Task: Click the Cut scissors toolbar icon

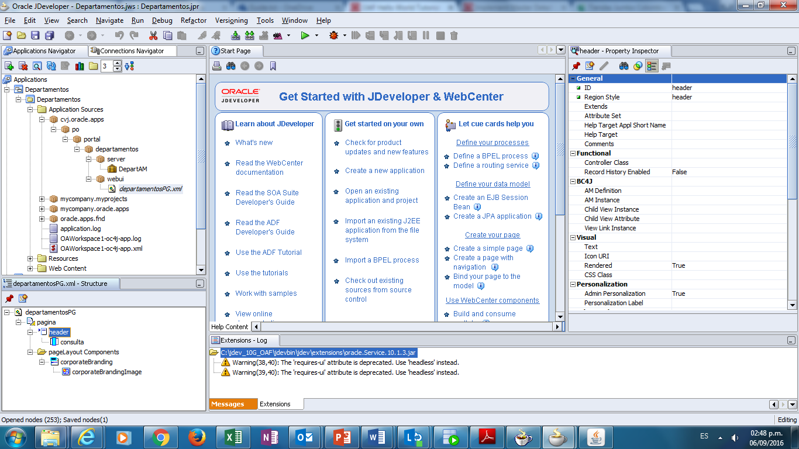Action: click(154, 36)
